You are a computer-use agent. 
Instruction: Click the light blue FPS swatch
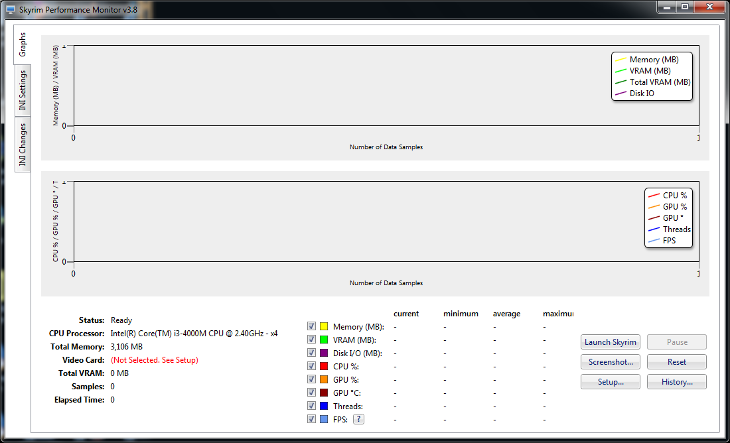tap(324, 419)
